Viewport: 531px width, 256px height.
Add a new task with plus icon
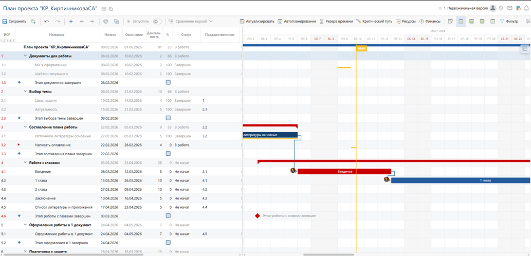70,22
